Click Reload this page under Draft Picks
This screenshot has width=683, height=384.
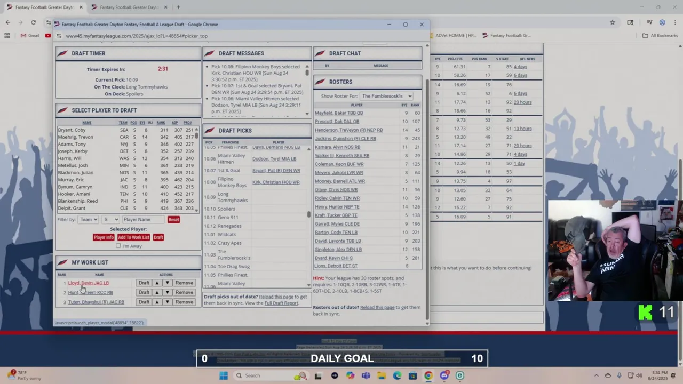click(276, 297)
